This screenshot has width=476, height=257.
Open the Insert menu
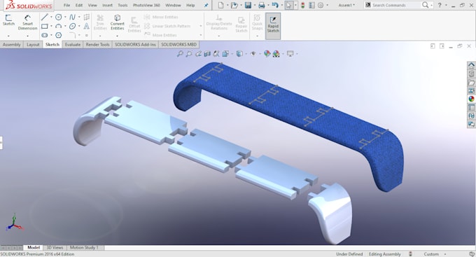tap(107, 5)
